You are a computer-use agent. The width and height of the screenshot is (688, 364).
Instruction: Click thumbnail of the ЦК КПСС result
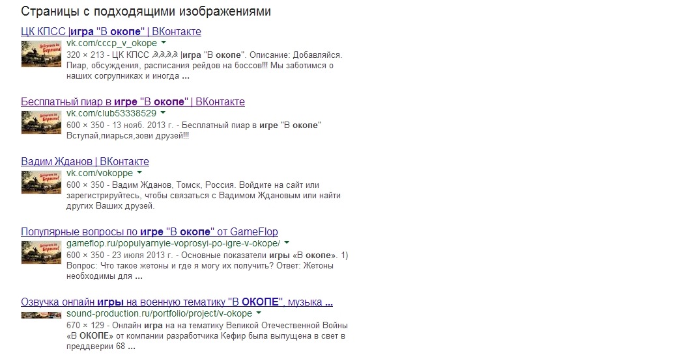[41, 54]
